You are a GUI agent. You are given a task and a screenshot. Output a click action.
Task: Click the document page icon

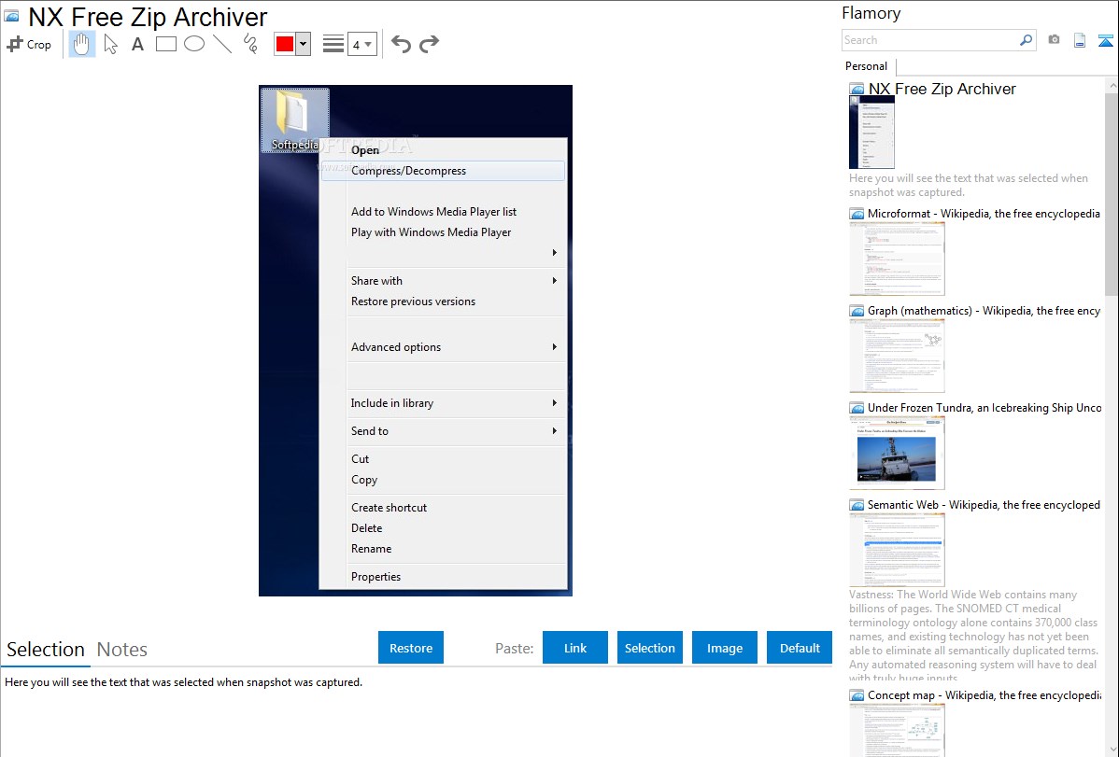(1080, 40)
